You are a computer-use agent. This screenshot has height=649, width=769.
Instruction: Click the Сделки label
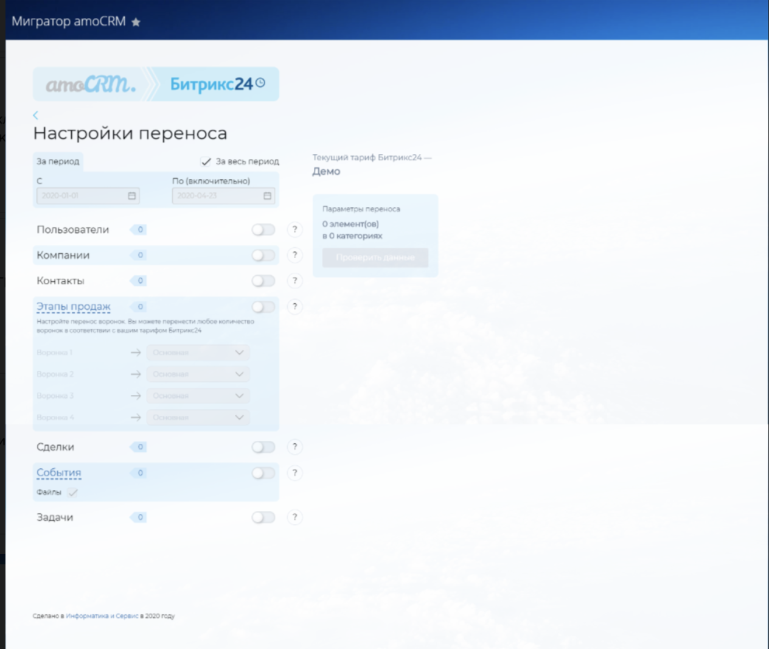coord(55,447)
